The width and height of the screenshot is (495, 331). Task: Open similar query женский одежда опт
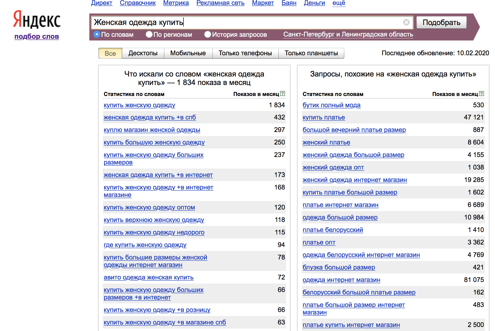[333, 167]
